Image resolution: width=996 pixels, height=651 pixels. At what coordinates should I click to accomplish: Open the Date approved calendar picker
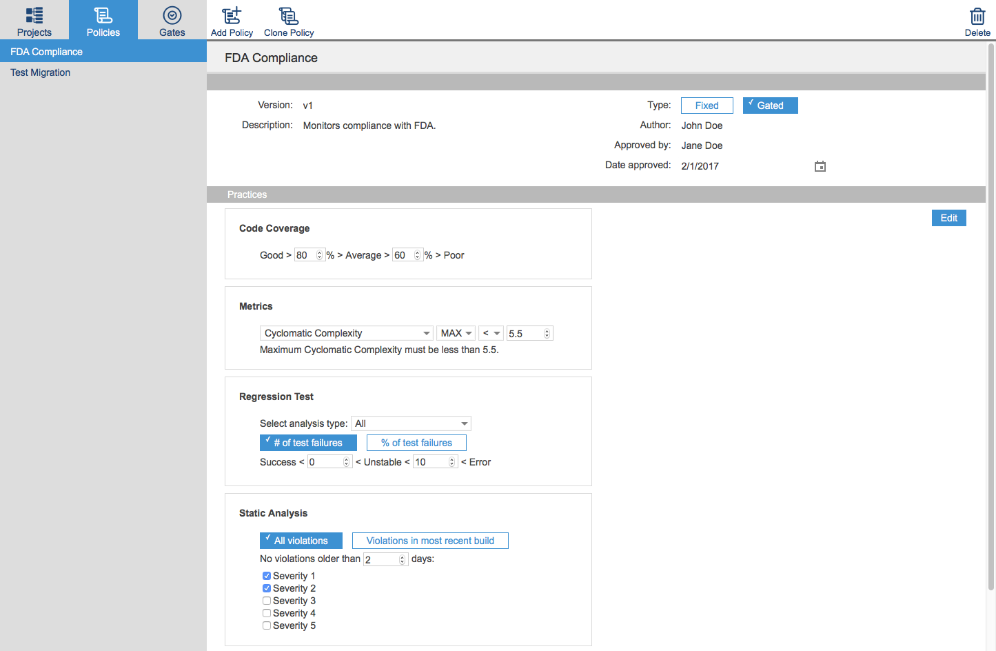820,166
